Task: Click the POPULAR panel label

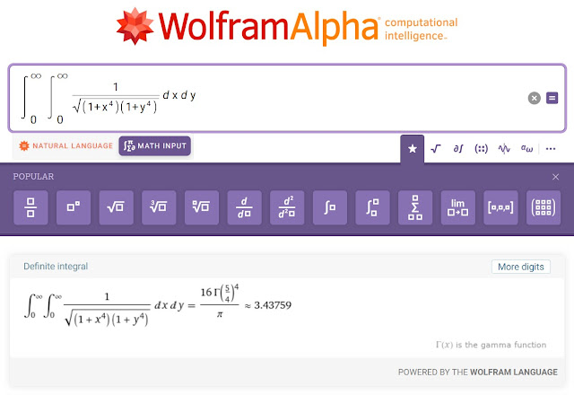Action: [x=34, y=177]
